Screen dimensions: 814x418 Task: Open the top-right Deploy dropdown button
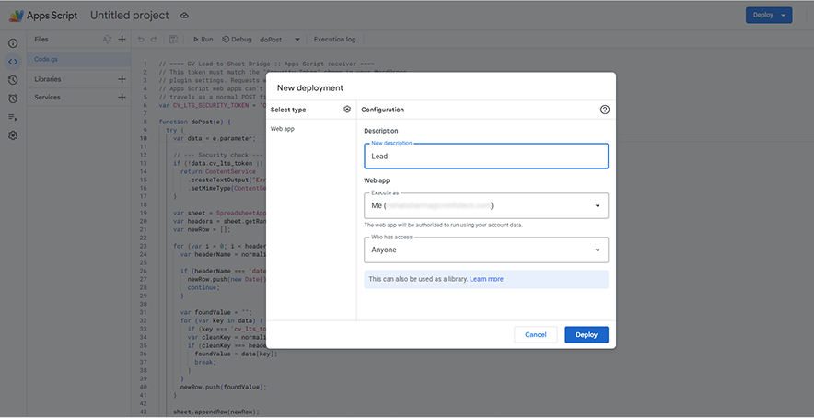pos(769,15)
